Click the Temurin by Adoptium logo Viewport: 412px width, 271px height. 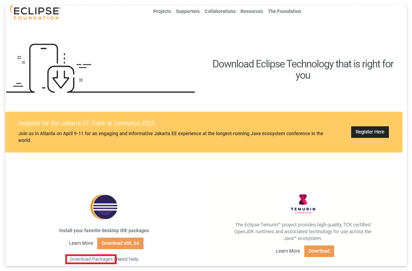[x=303, y=204]
